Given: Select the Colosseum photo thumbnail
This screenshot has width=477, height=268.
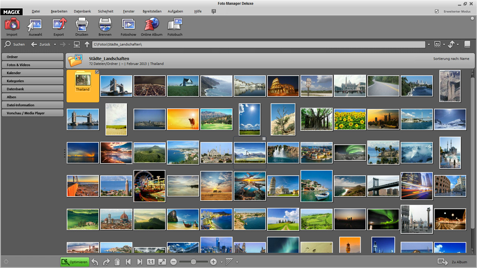Looking at the screenshot, I should coord(283,86).
